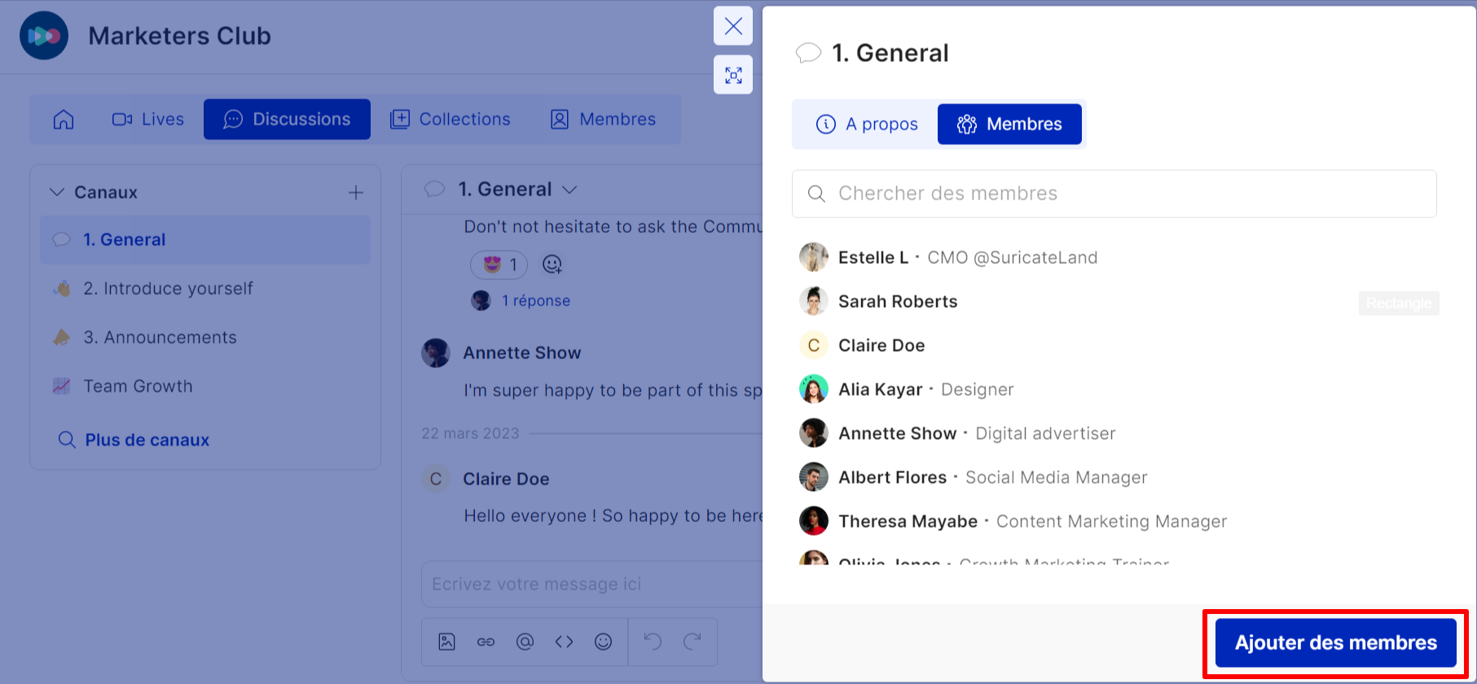The height and width of the screenshot is (684, 1477).
Task: Click the Chercher des membres search field
Action: click(1114, 194)
